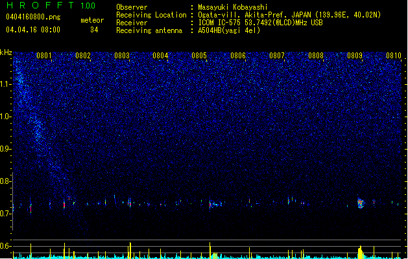The width and height of the screenshot is (408, 259).
Task: Click the Receiver value ICOM IC-575 53.7492 MHz USB
Action: point(260,23)
